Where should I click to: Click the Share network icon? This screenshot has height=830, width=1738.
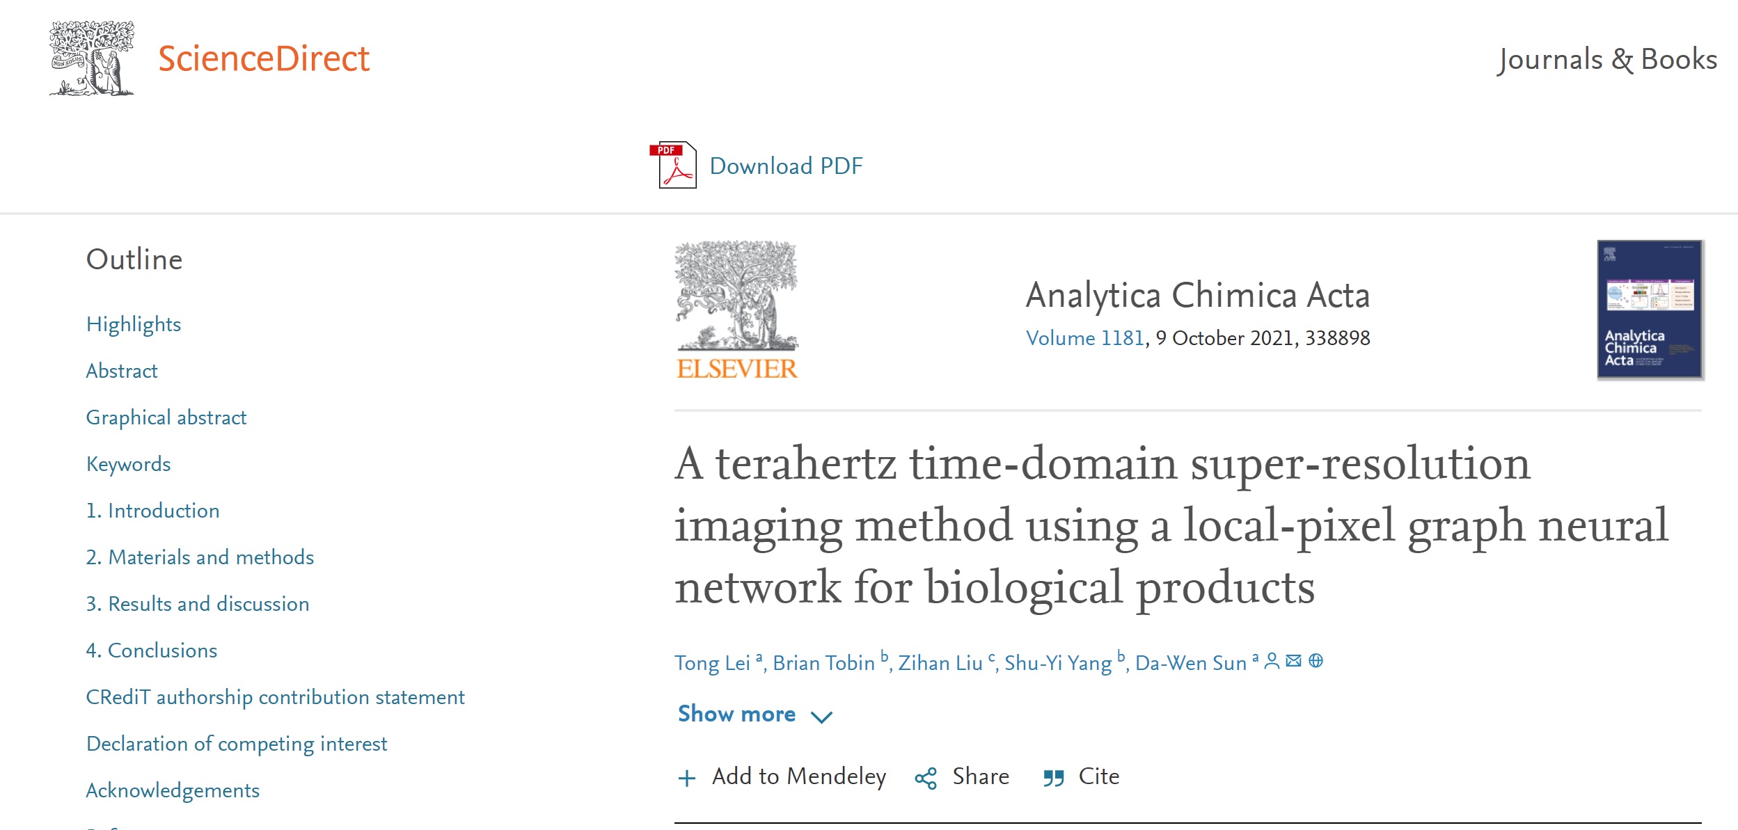point(926,778)
